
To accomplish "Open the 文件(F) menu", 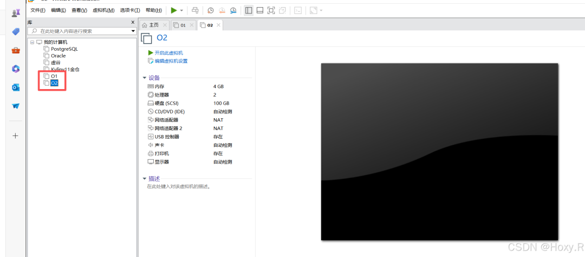I will click(38, 10).
